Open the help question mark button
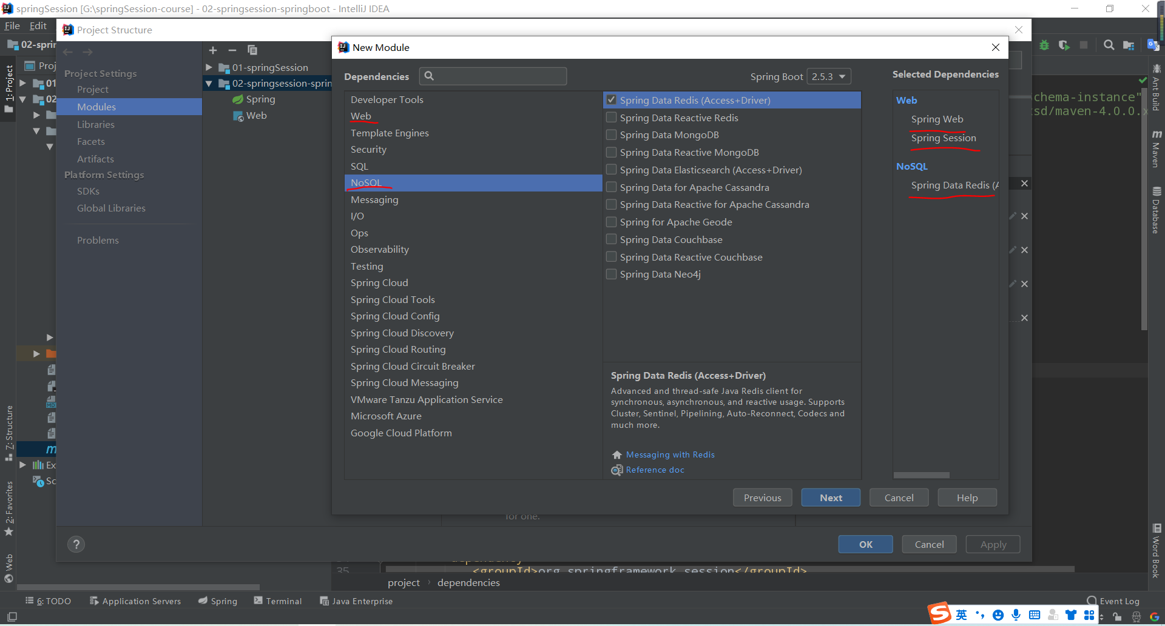Viewport: 1165px width, 626px height. [76, 544]
